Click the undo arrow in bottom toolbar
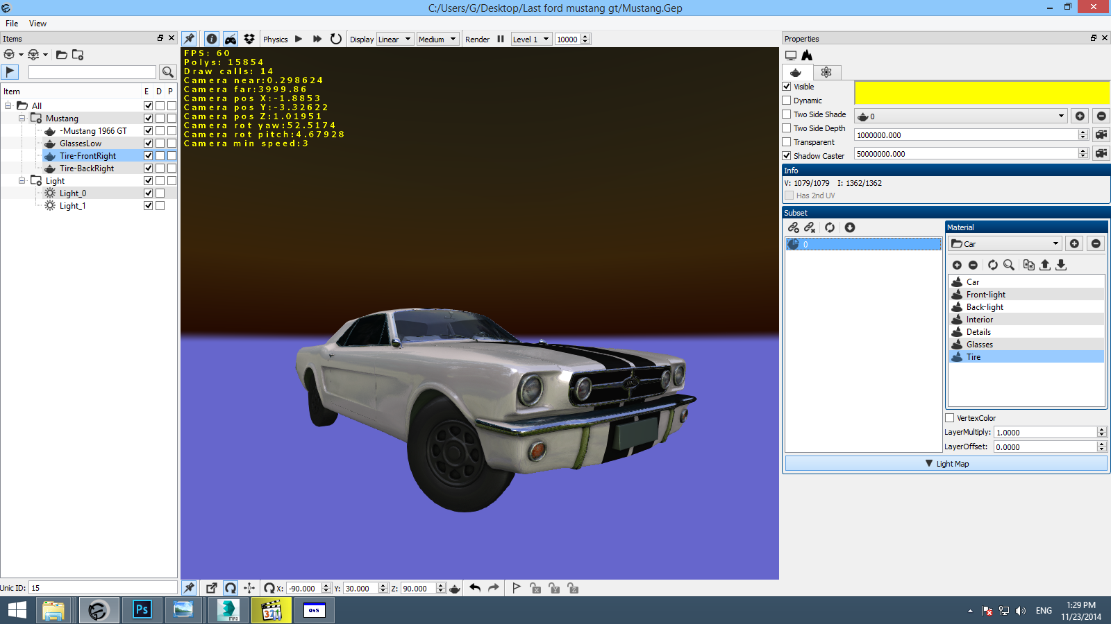1111x624 pixels. [x=475, y=588]
